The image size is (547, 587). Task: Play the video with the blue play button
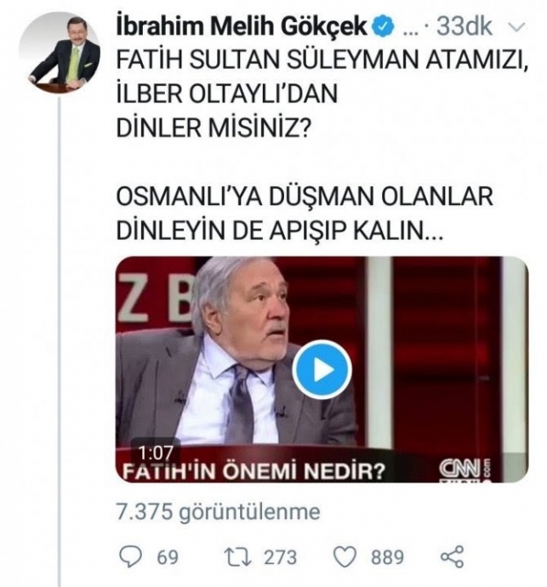click(x=322, y=369)
